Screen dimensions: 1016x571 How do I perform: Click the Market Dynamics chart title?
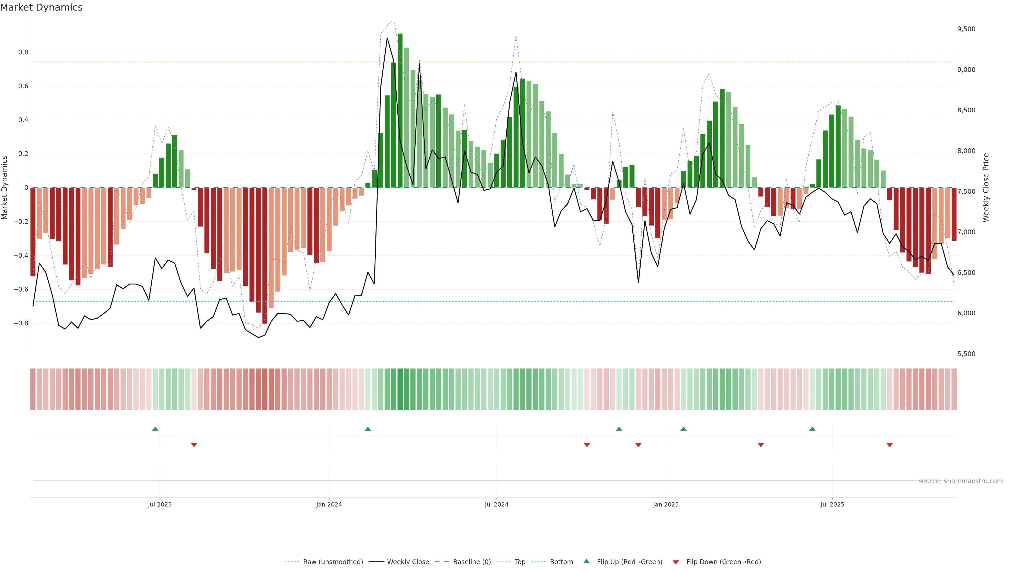pos(42,7)
